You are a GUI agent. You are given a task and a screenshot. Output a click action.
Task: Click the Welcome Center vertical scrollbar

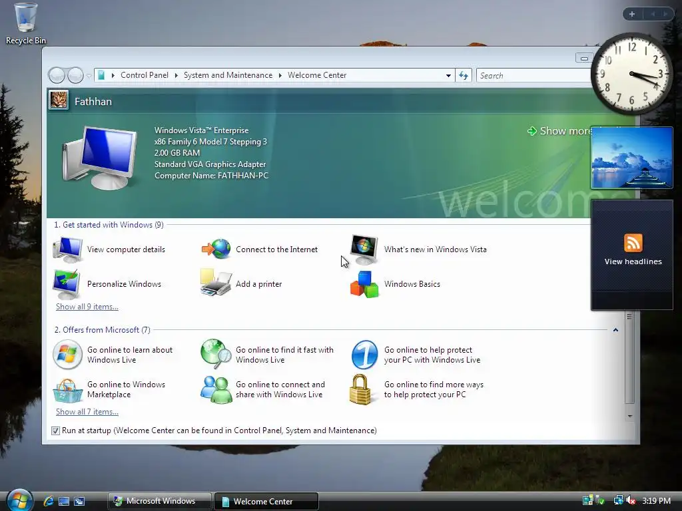coord(629,359)
